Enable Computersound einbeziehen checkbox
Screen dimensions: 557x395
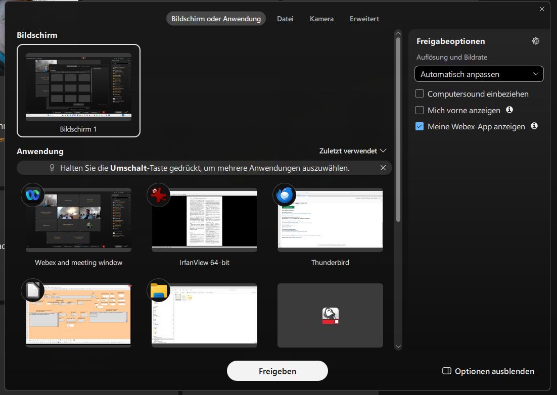point(420,94)
